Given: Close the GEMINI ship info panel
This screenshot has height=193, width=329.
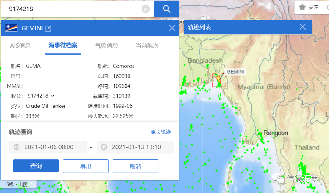Looking at the screenshot, I should (172, 28).
